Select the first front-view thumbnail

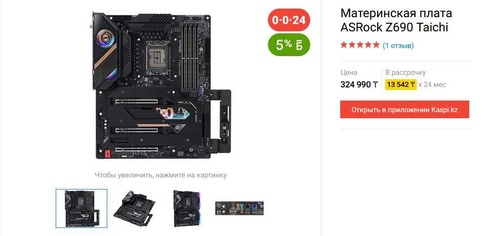[x=82, y=208]
